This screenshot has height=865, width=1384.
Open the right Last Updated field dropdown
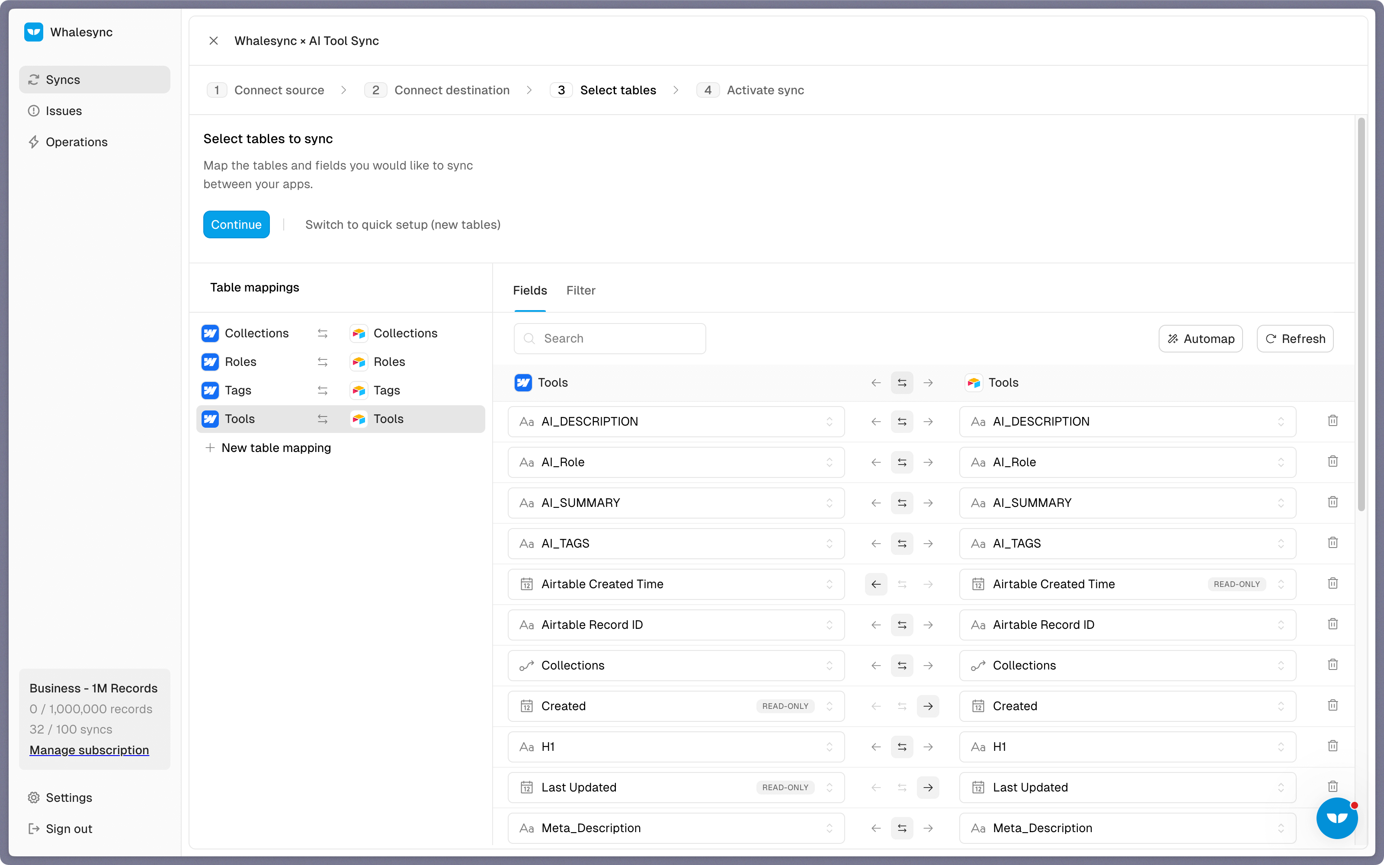click(1127, 787)
